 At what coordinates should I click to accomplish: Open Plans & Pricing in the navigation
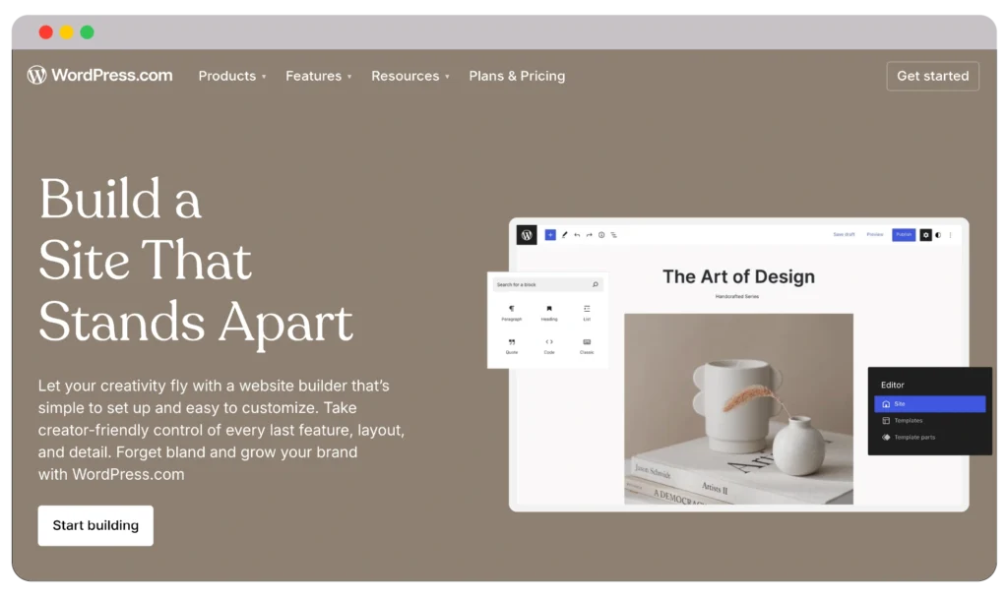[517, 76]
